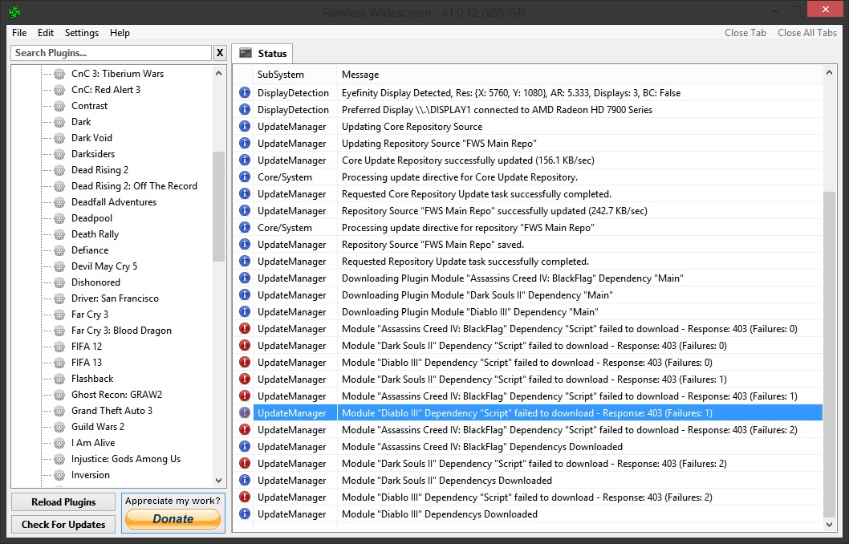Select the Requested Repository Update task completed message
Viewport: 849px width, 544px height.
465,262
